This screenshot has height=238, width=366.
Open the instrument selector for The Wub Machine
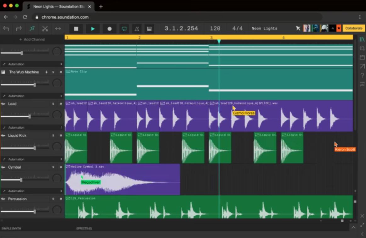(46, 72)
